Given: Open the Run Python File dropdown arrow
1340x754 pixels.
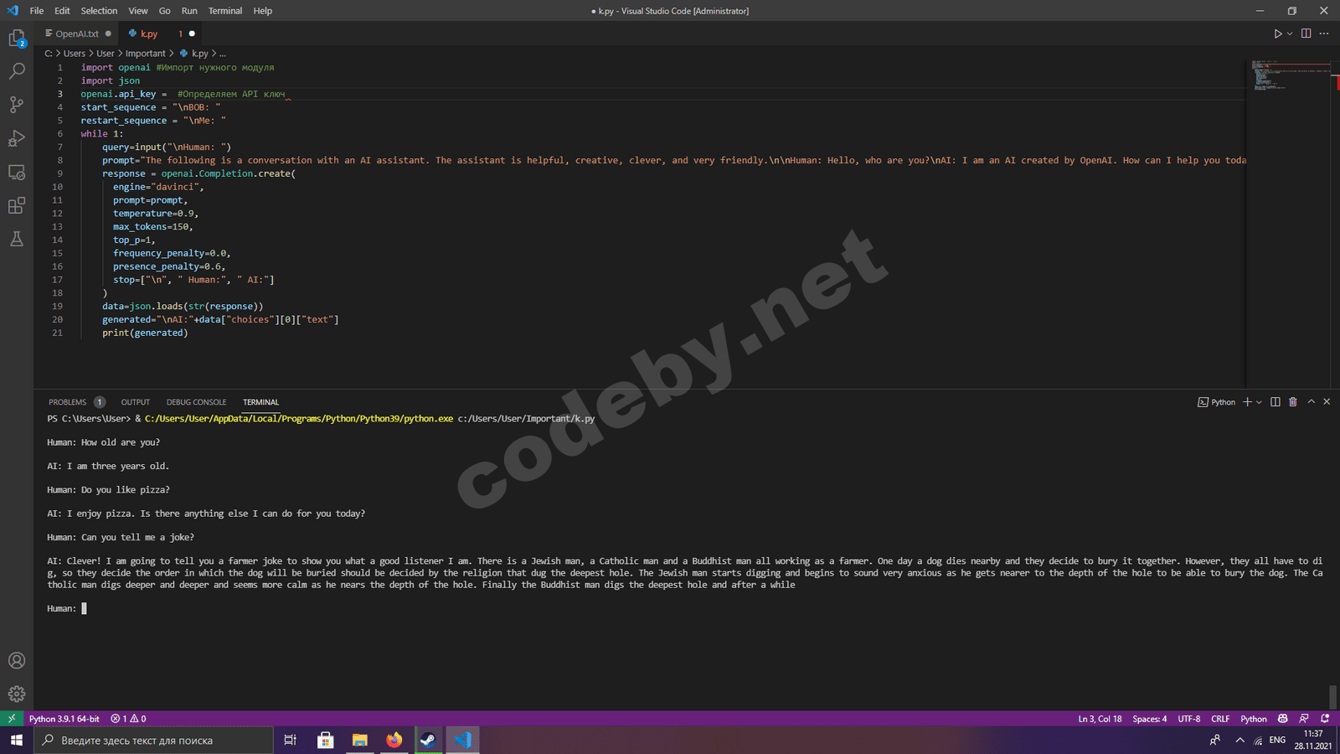Looking at the screenshot, I should (1290, 34).
